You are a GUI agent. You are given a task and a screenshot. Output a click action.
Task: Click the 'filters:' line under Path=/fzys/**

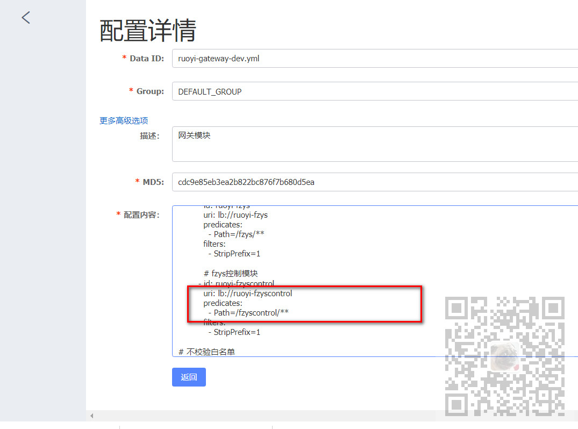pyautogui.click(x=214, y=244)
